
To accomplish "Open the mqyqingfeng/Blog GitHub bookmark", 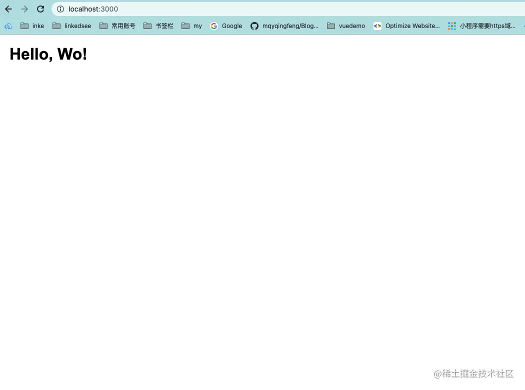I will coord(284,26).
